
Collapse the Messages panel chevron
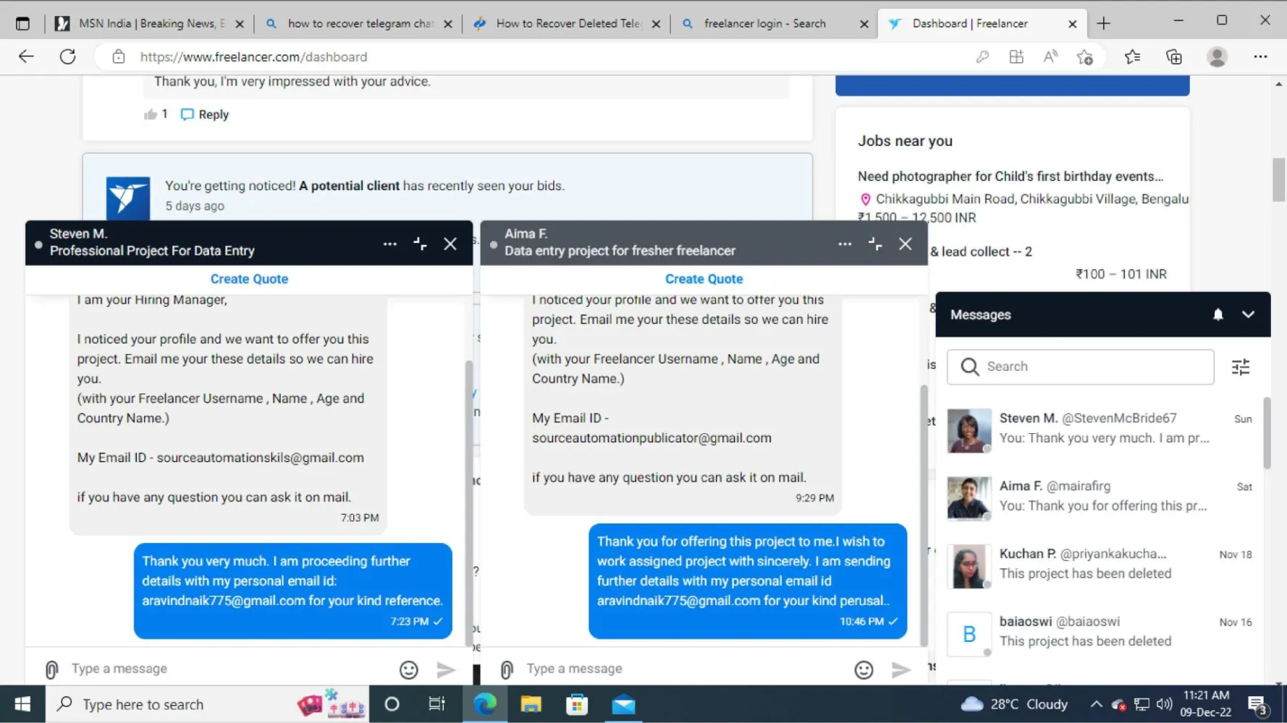point(1248,315)
